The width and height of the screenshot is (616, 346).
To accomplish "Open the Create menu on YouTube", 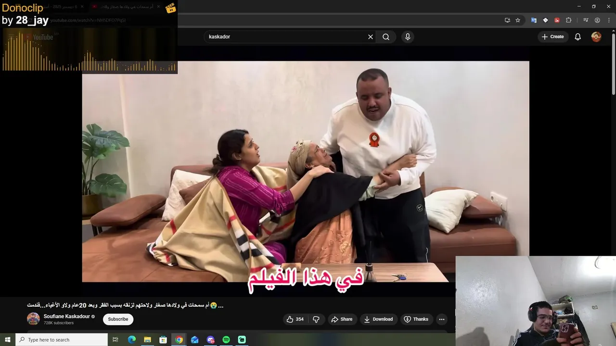I will click(x=552, y=37).
